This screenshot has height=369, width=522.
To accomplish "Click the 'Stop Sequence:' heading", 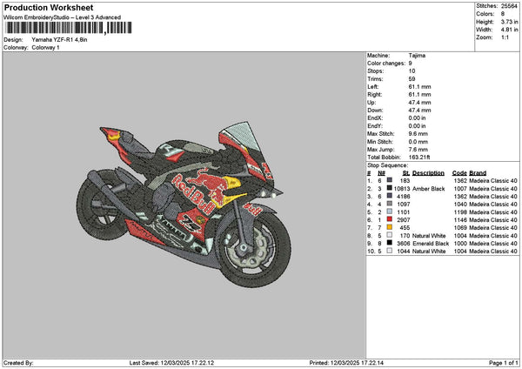I will (388, 165).
